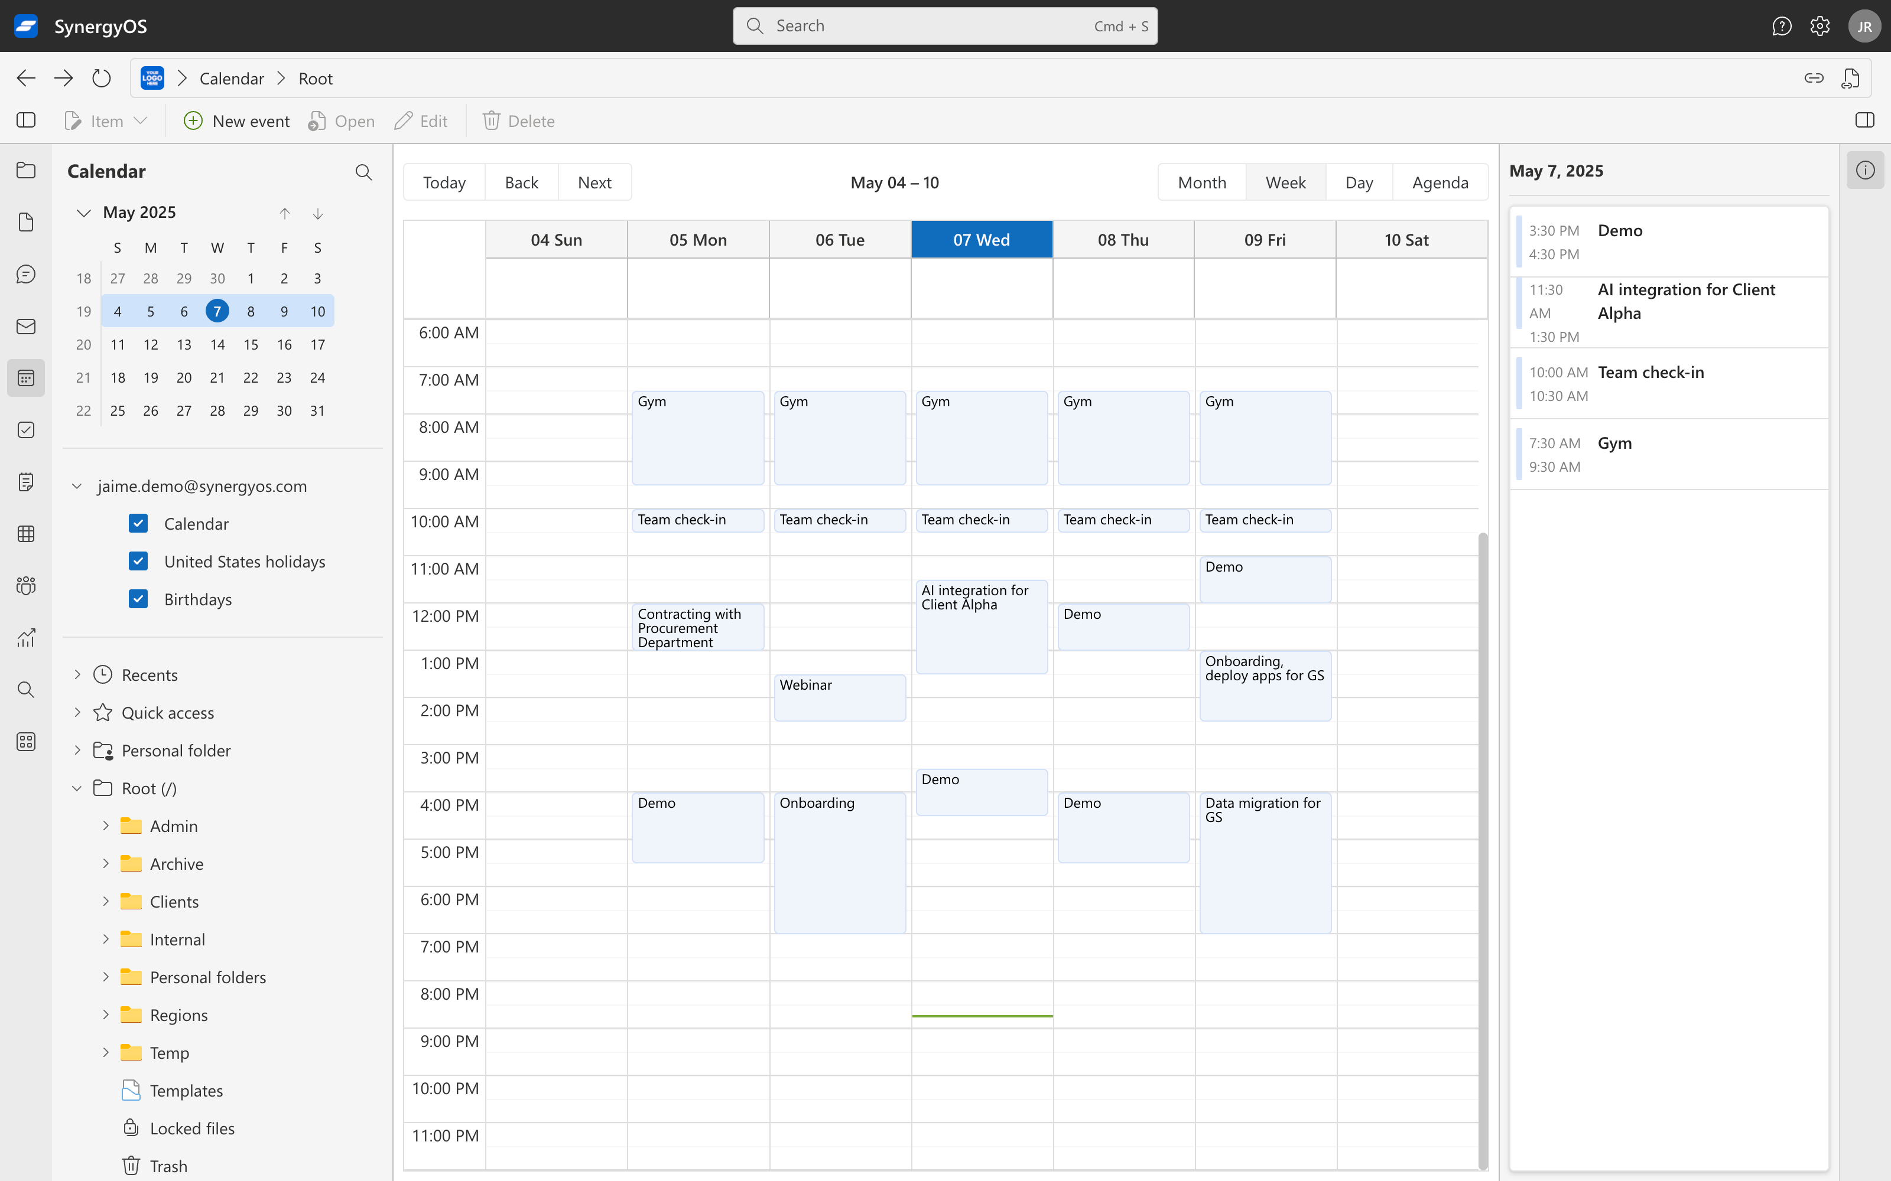Image resolution: width=1891 pixels, height=1181 pixels.
Task: Open Chat icon in left rail
Action: tap(26, 274)
